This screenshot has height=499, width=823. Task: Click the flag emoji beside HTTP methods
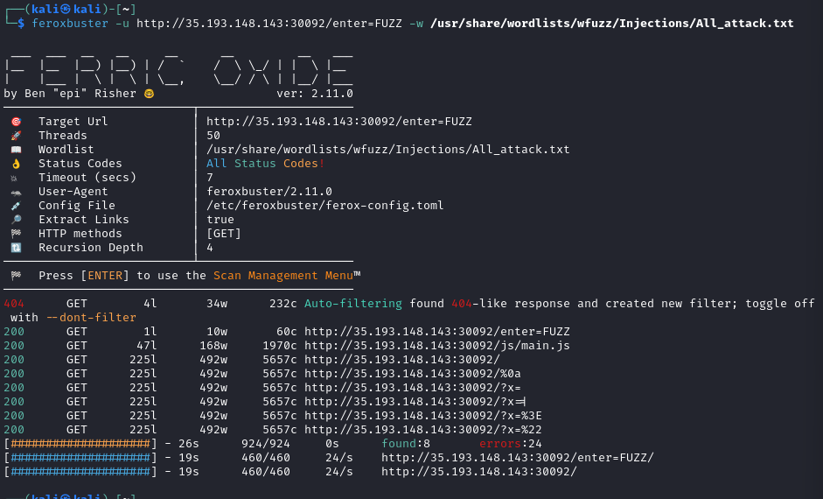pos(17,234)
